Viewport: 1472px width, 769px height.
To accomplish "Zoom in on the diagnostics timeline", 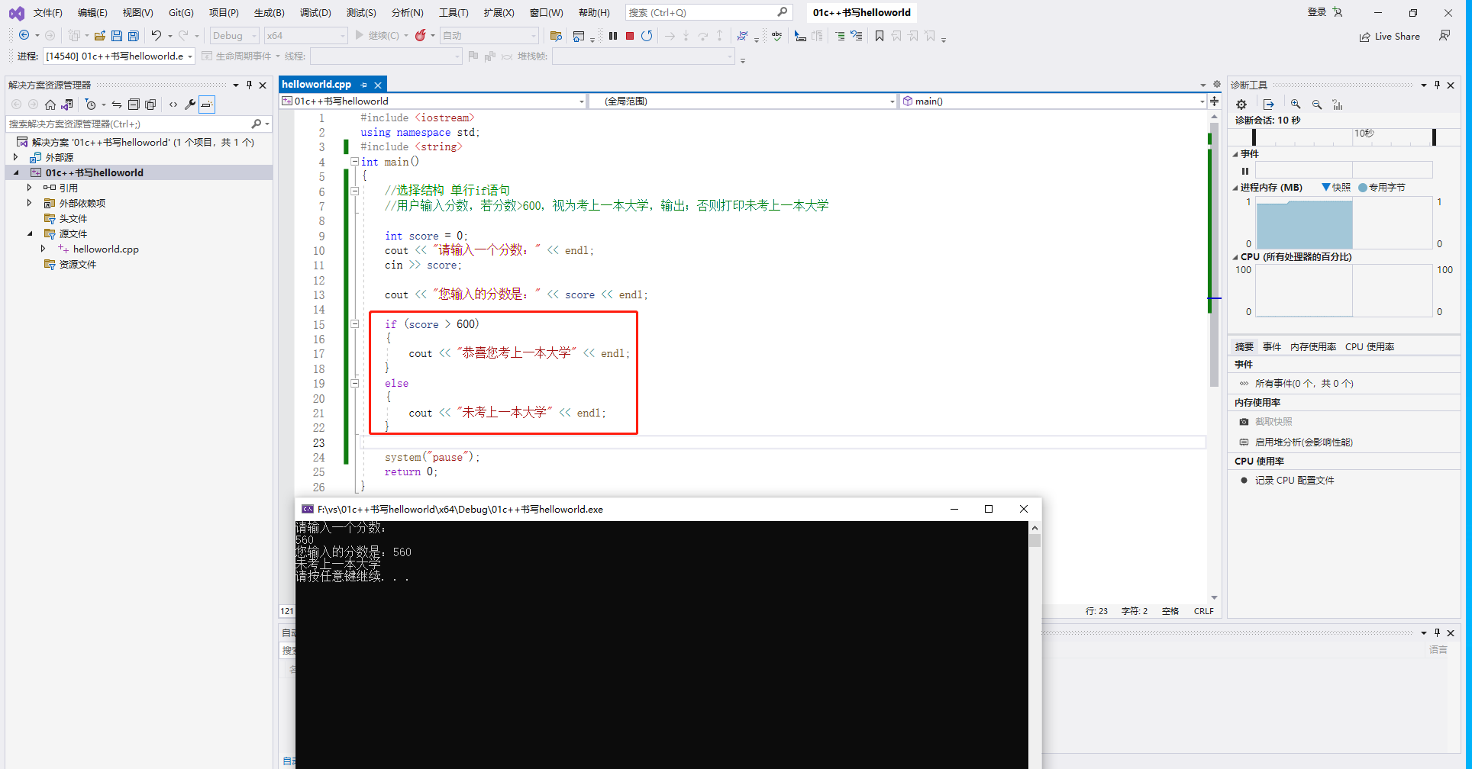I will pyautogui.click(x=1296, y=105).
